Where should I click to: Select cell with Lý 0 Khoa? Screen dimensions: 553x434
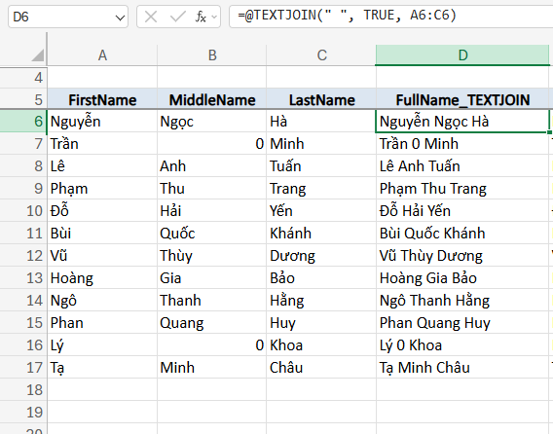coord(462,345)
